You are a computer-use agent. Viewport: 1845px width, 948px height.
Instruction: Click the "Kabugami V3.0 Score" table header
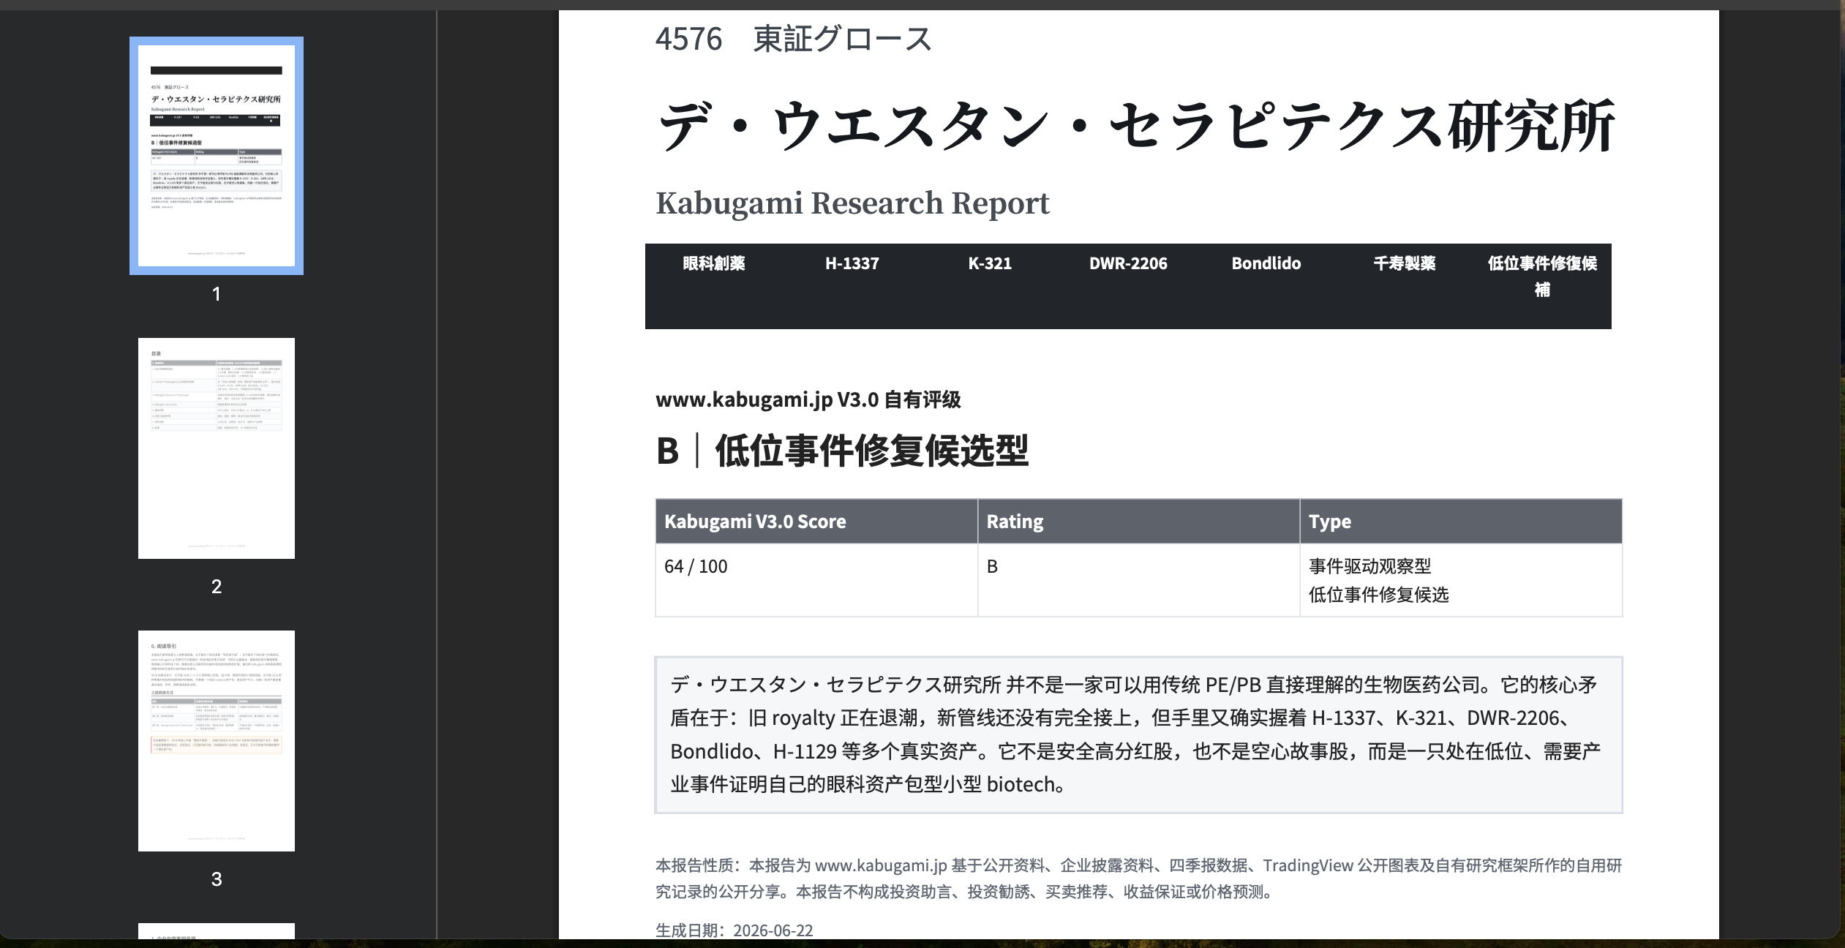click(x=816, y=522)
